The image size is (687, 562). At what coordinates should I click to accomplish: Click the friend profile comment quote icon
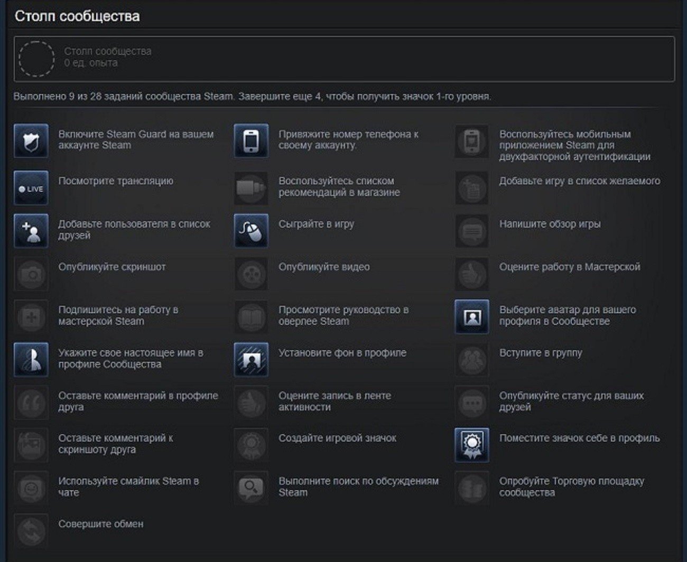(31, 402)
